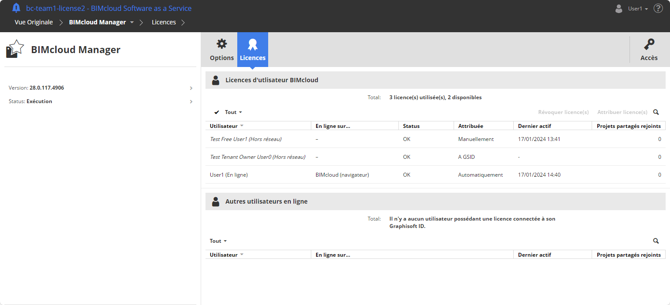Click the BIMcloud Manager star folder icon
This screenshot has width=670, height=305.
(x=15, y=49)
